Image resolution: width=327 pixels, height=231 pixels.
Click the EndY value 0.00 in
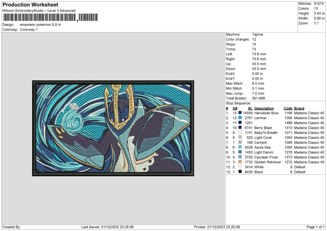(x=258, y=79)
